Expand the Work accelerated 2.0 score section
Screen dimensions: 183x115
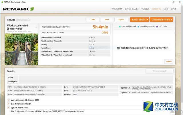point(9,100)
